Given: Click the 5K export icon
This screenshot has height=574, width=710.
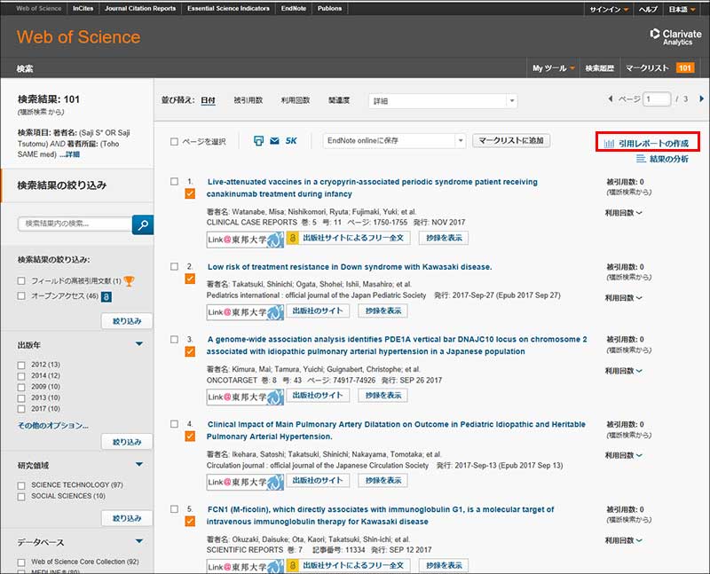Looking at the screenshot, I should pos(291,141).
